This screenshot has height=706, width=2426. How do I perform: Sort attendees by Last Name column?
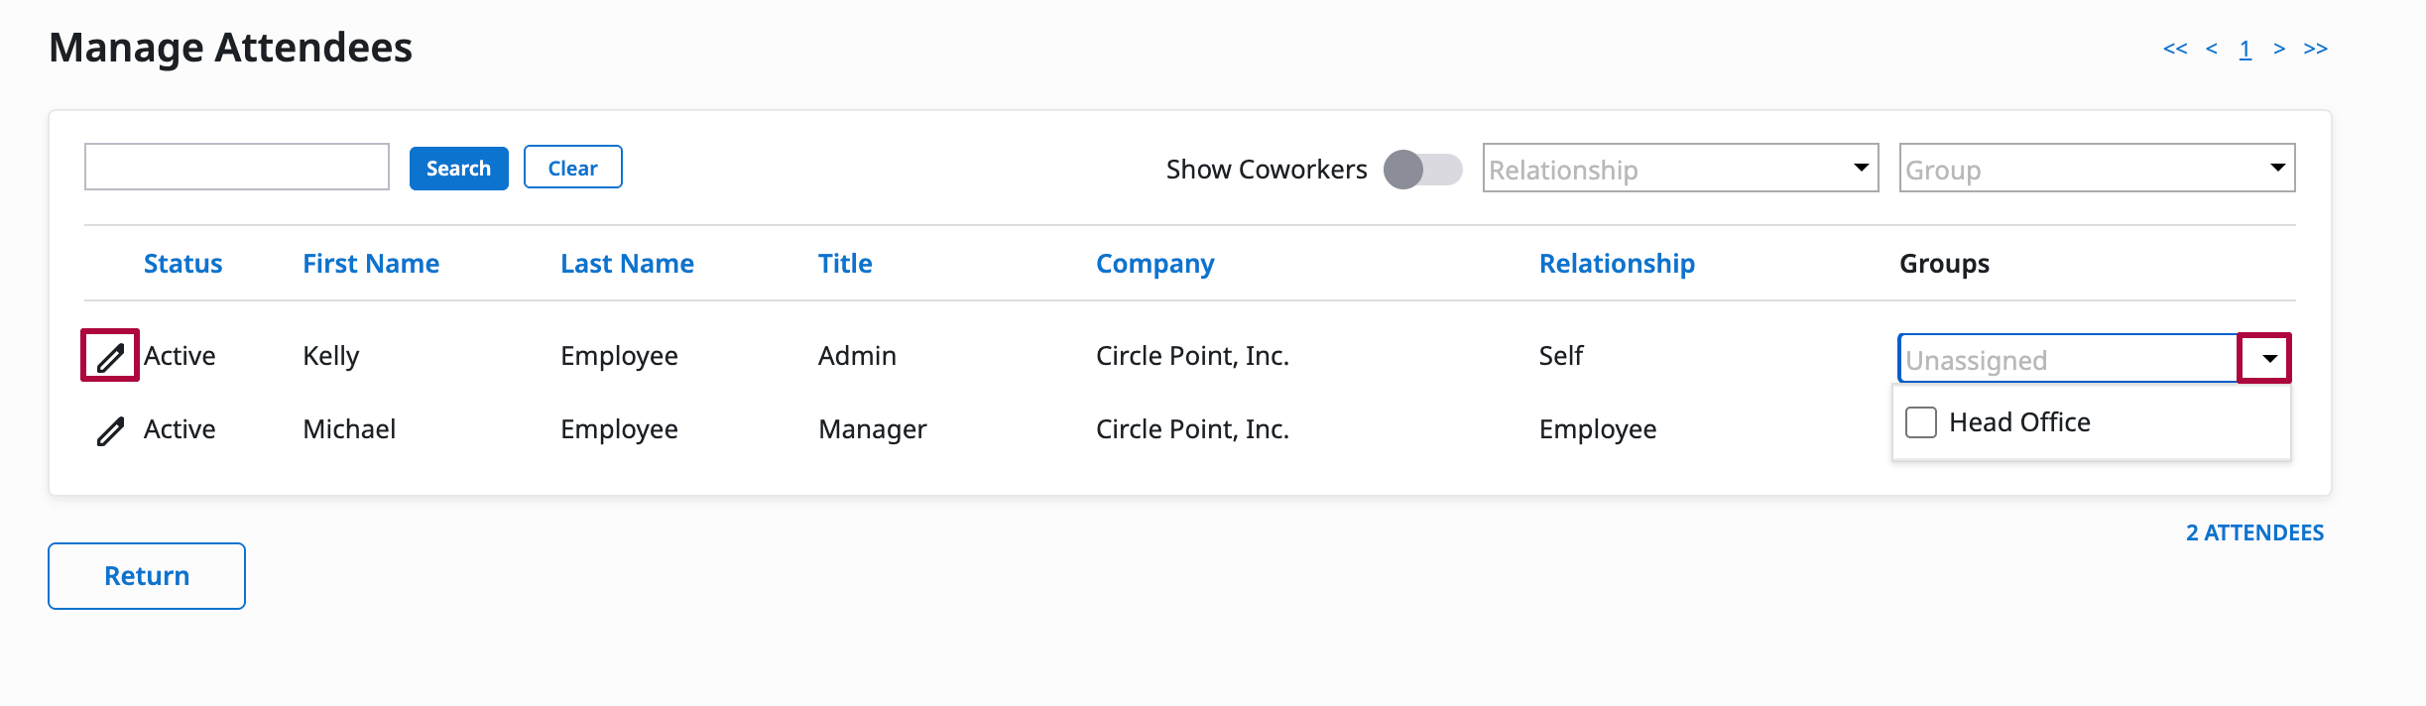click(x=627, y=264)
